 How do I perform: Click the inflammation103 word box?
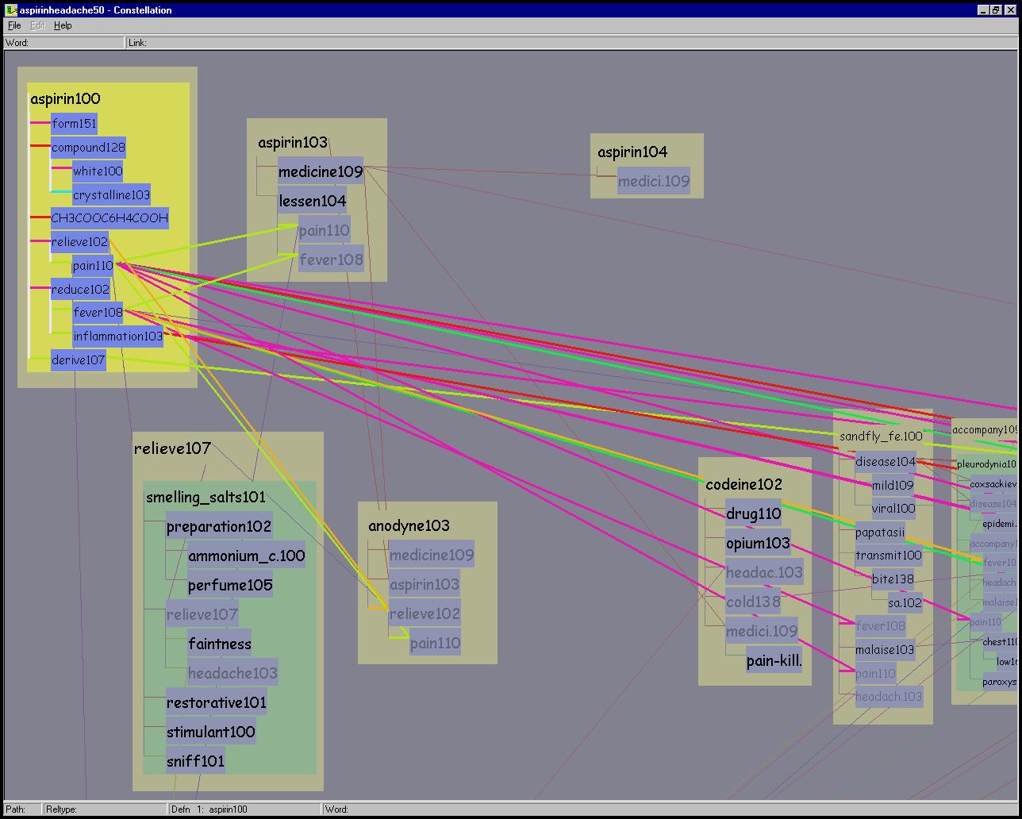(117, 336)
